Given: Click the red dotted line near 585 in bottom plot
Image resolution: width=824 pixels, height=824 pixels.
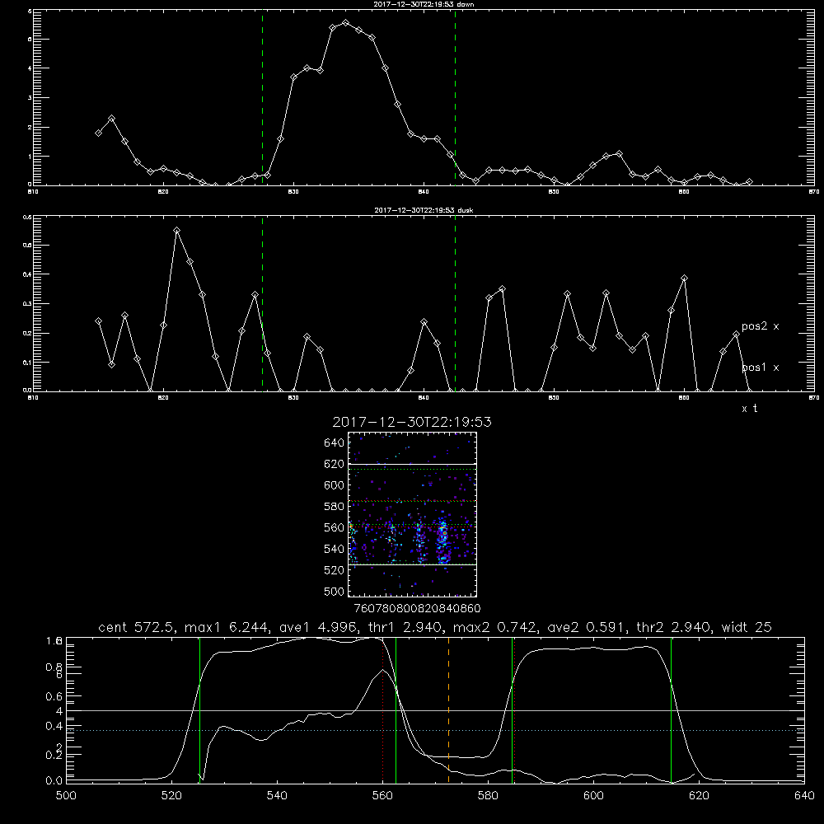Looking at the screenshot, I should click(514, 710).
